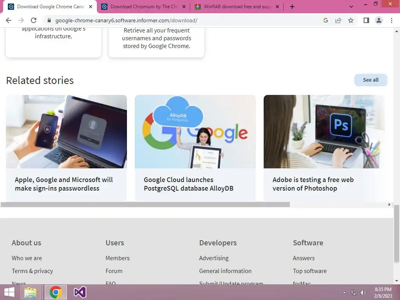Click the forward navigation arrow
400x300 pixels.
click(x=21, y=20)
